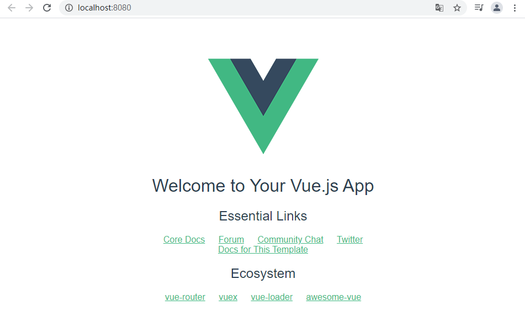Open the vue-loader link
The height and width of the screenshot is (326, 525).
coord(272,297)
